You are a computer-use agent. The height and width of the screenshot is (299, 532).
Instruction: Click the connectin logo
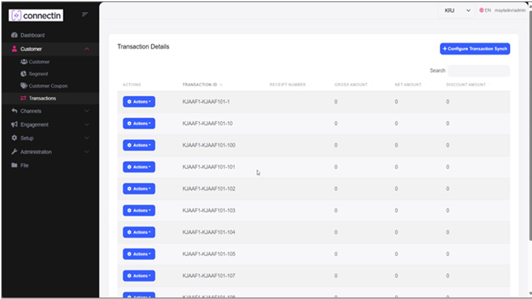(x=36, y=16)
